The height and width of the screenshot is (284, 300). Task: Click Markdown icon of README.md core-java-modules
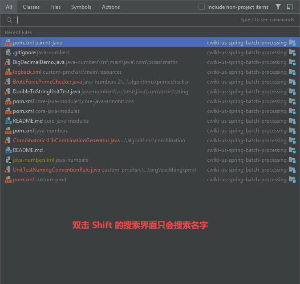pos(8,121)
